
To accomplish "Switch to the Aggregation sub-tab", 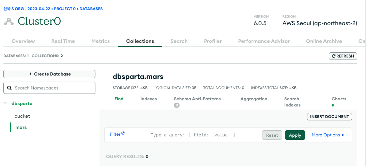I will pyautogui.click(x=254, y=99).
